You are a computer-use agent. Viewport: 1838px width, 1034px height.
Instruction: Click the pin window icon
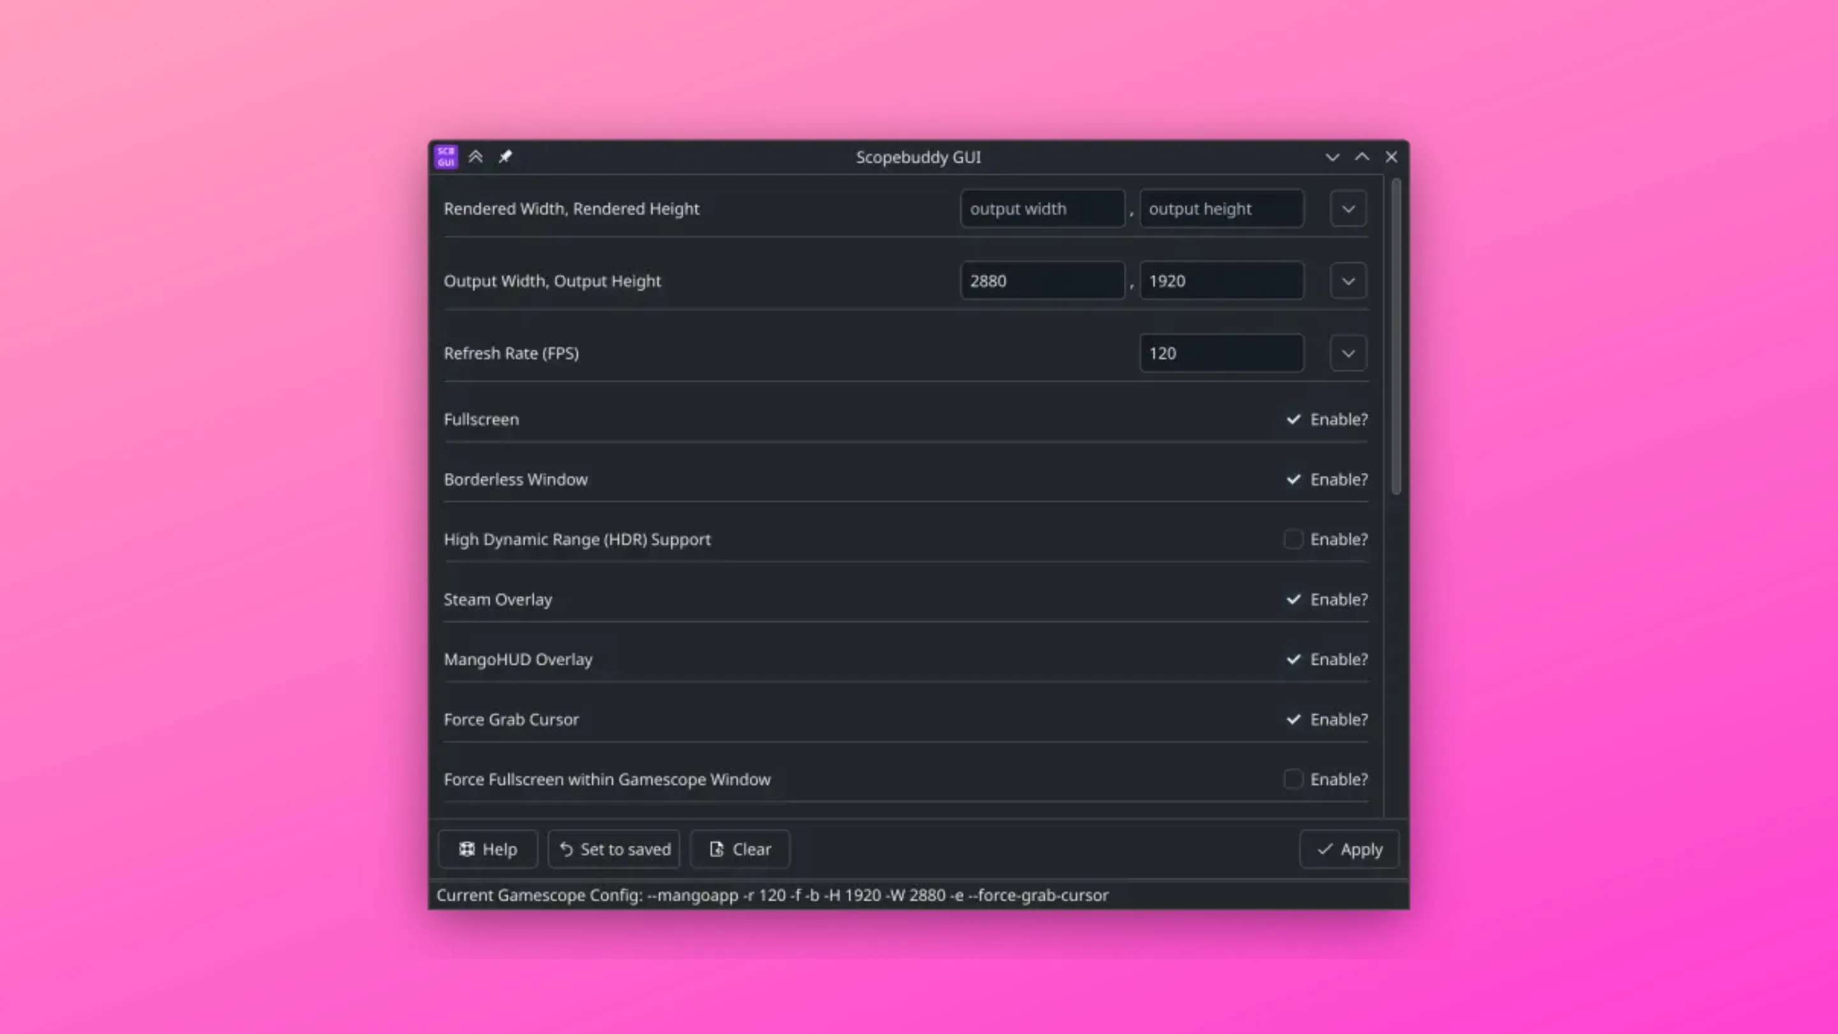point(505,156)
